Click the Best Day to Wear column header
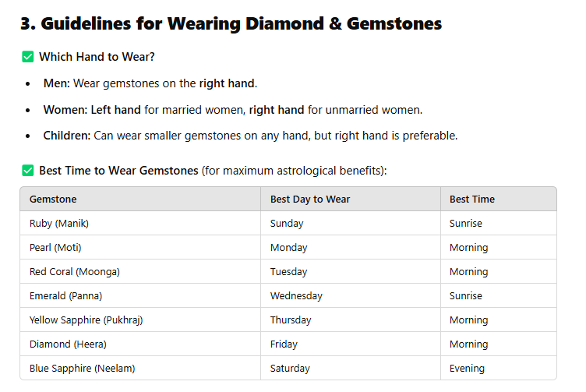The image size is (586, 392). click(351, 200)
